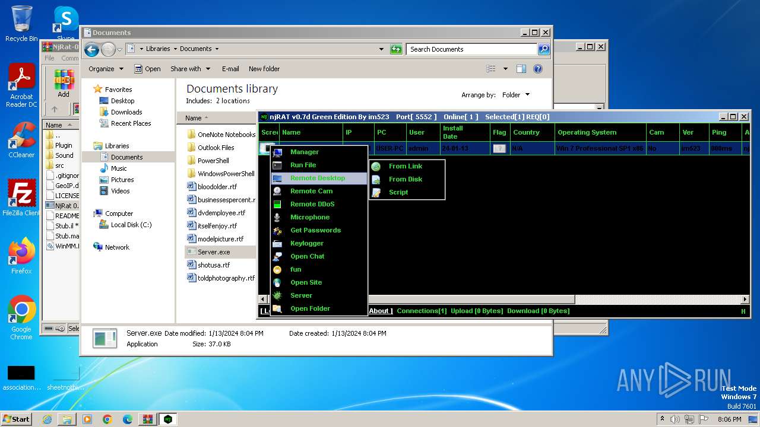Screen dimensions: 760x427
Task: Select the bloodolder.rtf file
Action: pos(217,187)
